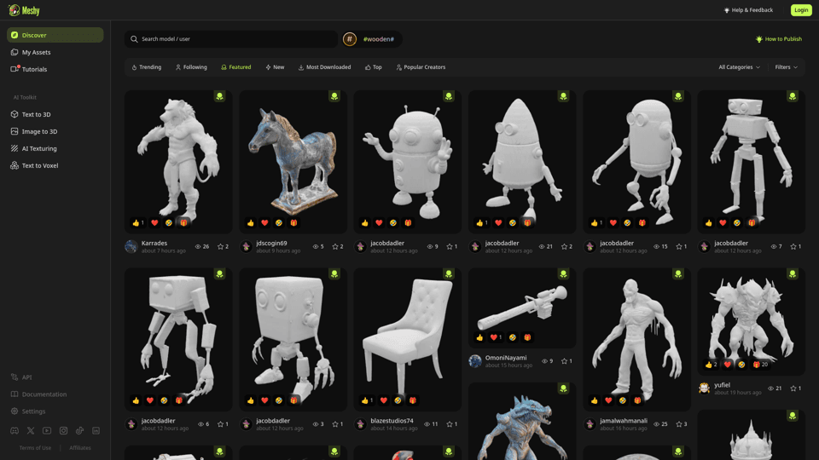The width and height of the screenshot is (819, 460).
Task: Open the YouTube social icon
Action: (x=47, y=431)
